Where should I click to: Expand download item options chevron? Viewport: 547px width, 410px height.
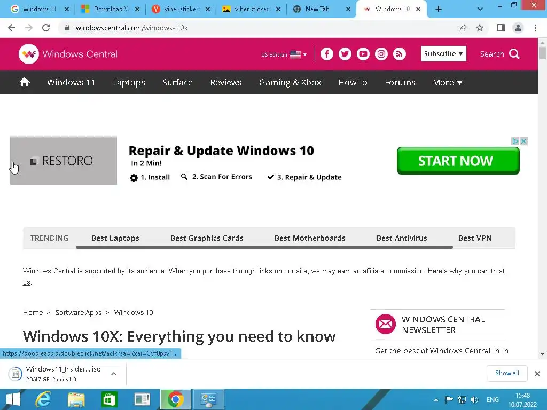coord(114,374)
